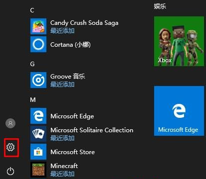206x179 pixels.
Task: Click 最近添加 under Microsoft Solitaire Collection
Action: coord(62,138)
